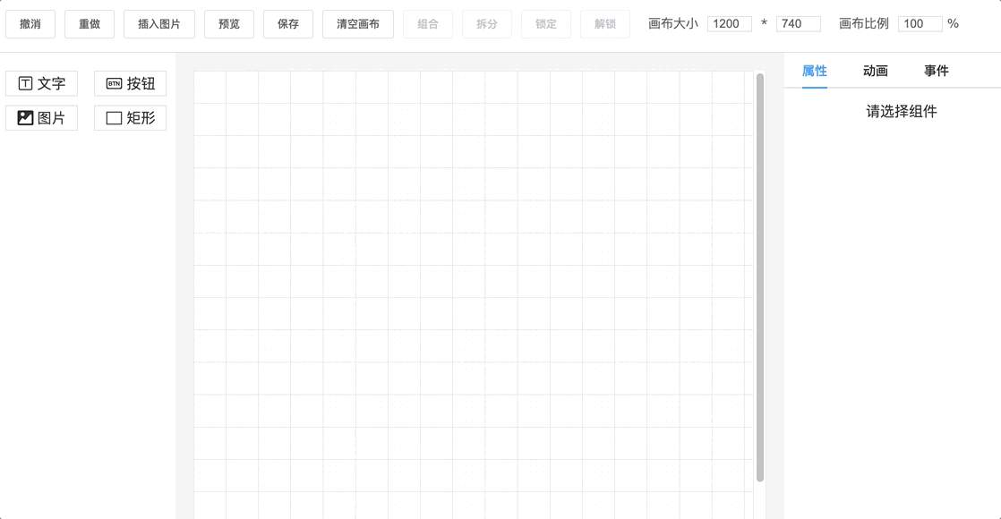The width and height of the screenshot is (1001, 519).
Task: Click the 拆分 ungroup button
Action: click(486, 24)
